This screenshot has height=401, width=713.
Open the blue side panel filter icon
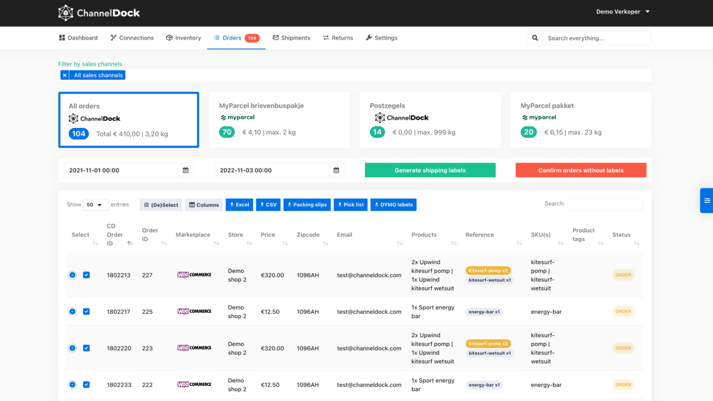[707, 200]
